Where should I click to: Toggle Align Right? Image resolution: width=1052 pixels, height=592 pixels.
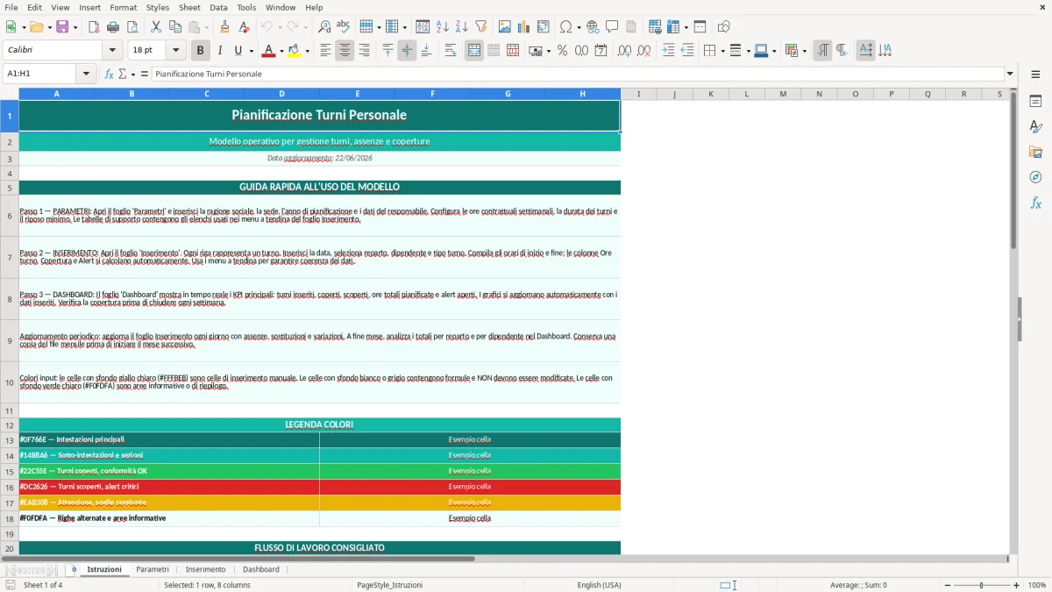click(365, 51)
